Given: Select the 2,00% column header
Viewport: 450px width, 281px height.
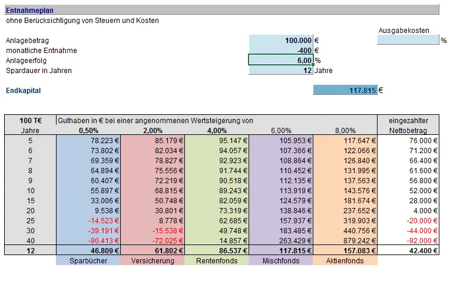Looking at the screenshot, I should pos(153,131).
